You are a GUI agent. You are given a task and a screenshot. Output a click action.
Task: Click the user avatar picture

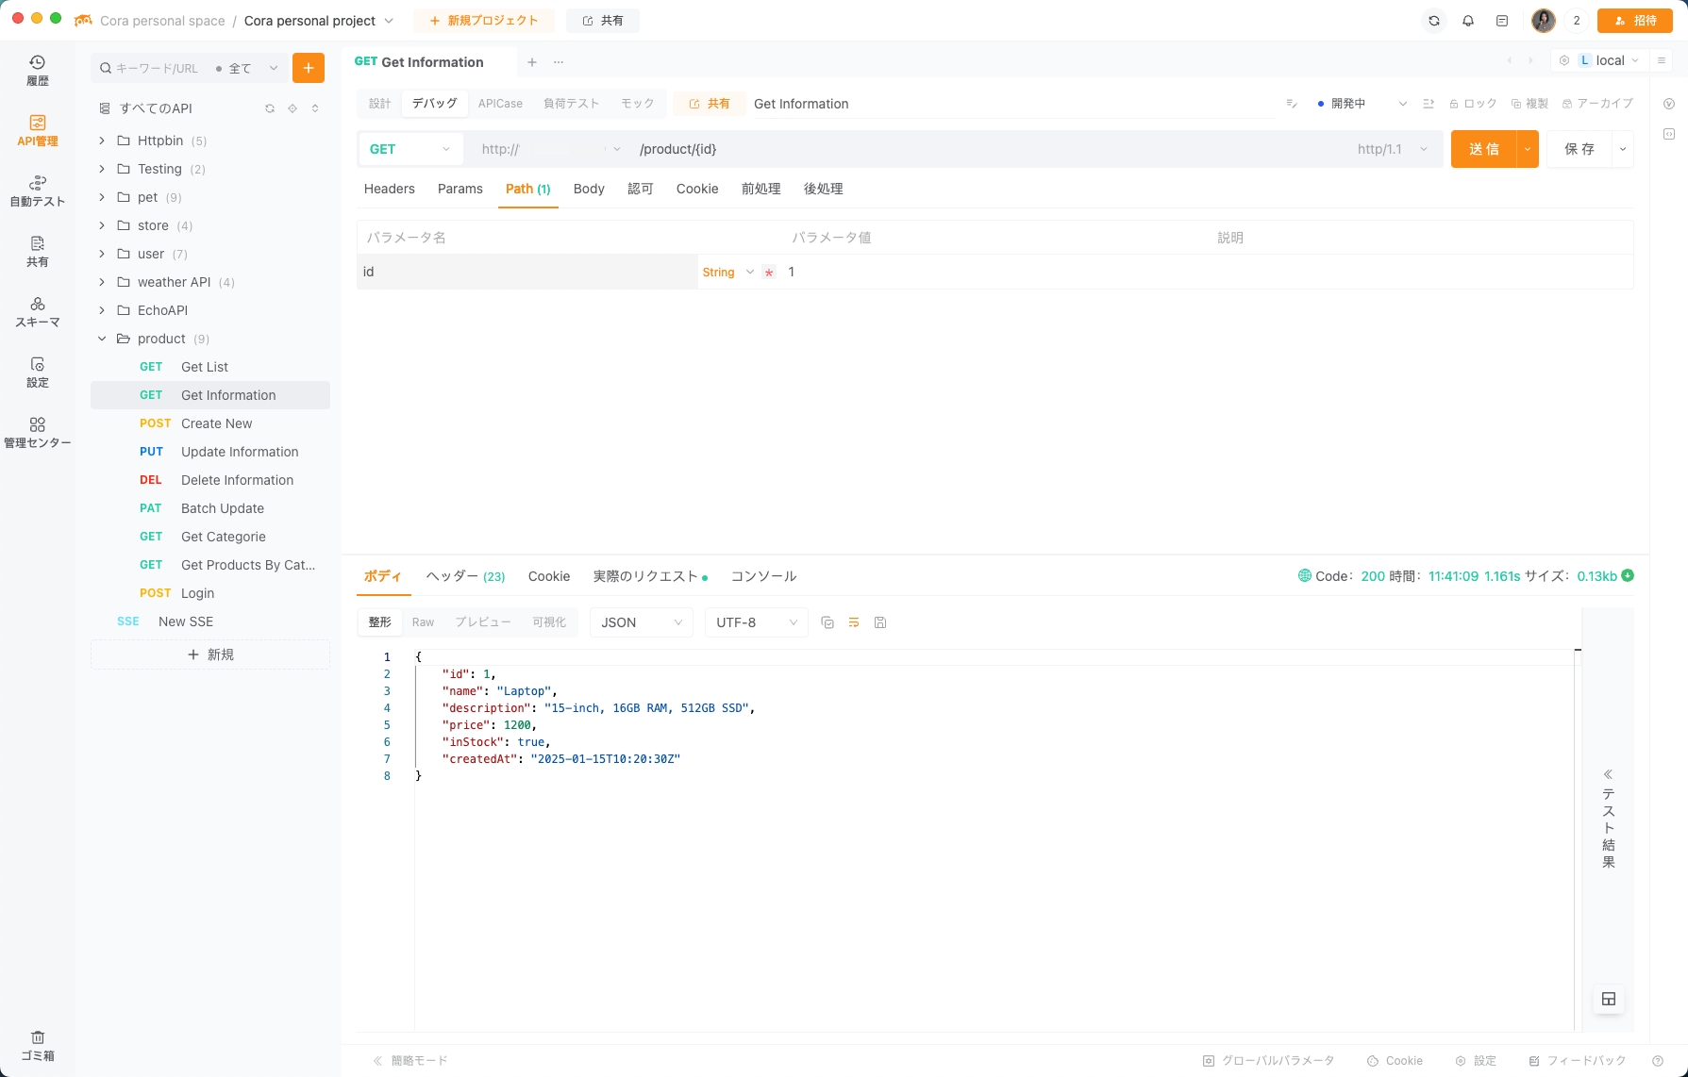pos(1544,21)
